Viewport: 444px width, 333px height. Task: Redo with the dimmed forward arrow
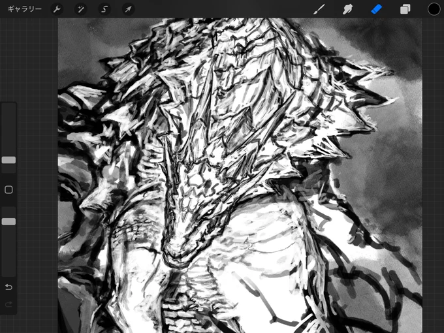point(8,304)
